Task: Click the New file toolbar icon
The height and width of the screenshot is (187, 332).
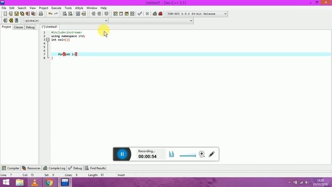Action: click(5, 14)
